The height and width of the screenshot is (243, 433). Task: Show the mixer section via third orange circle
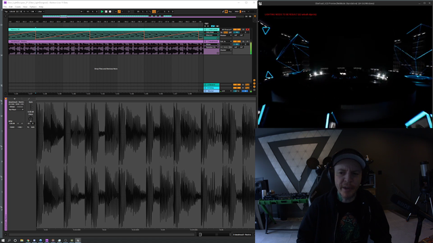point(254,87)
